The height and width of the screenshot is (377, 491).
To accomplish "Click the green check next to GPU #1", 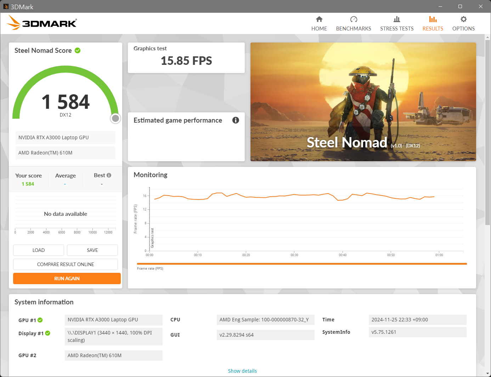I will point(40,320).
